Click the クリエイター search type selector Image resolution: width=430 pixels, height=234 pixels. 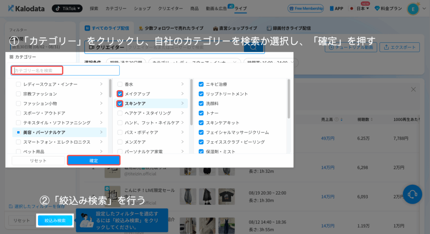[x=106, y=47]
